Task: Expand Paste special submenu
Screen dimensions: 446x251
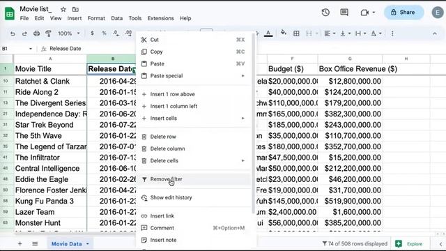Action: 194,76
